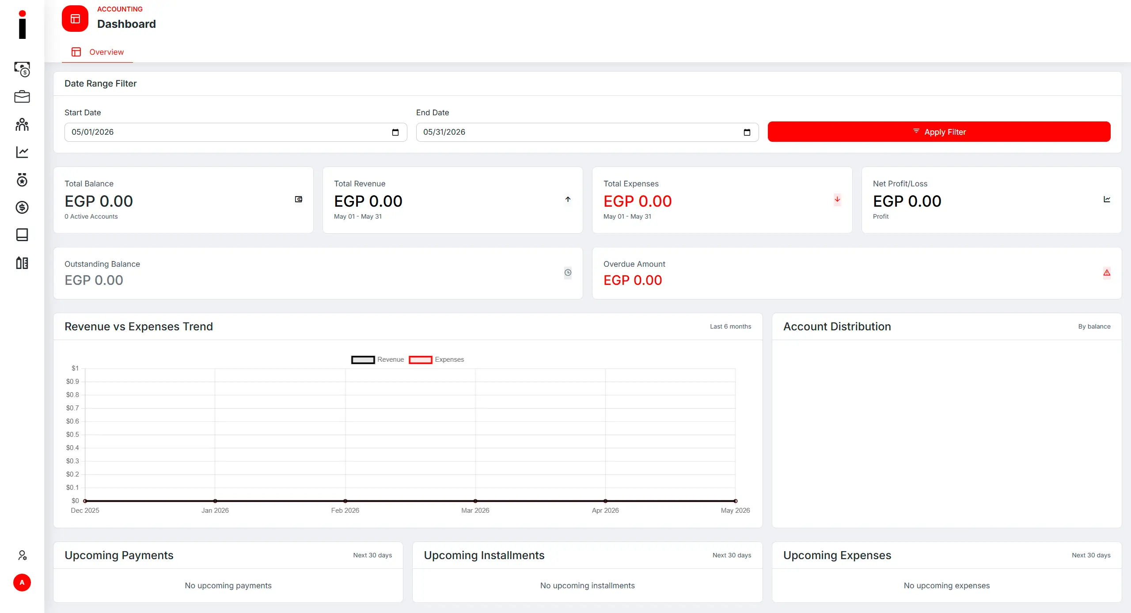This screenshot has height=613, width=1131.
Task: Open the book sidebar icon
Action: 22,235
